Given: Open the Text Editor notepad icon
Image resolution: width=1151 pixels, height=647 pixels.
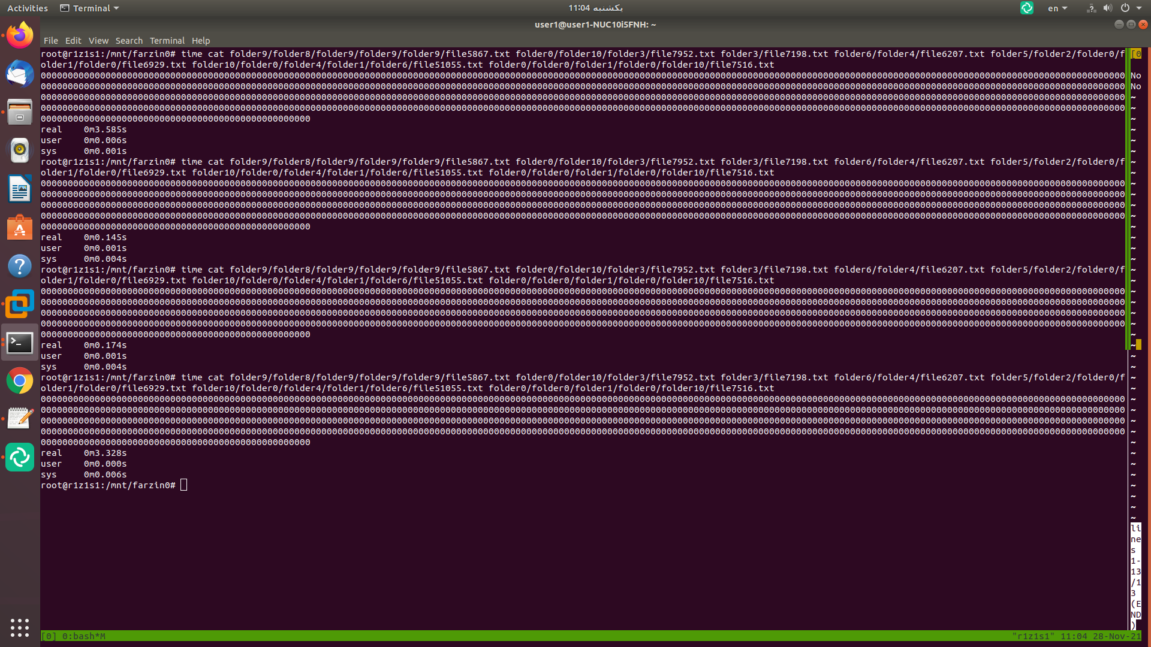Looking at the screenshot, I should (20, 419).
